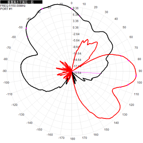Click the 0.36 gain ring label
Viewport: 143px width, 143px height.
tap(76, 28)
